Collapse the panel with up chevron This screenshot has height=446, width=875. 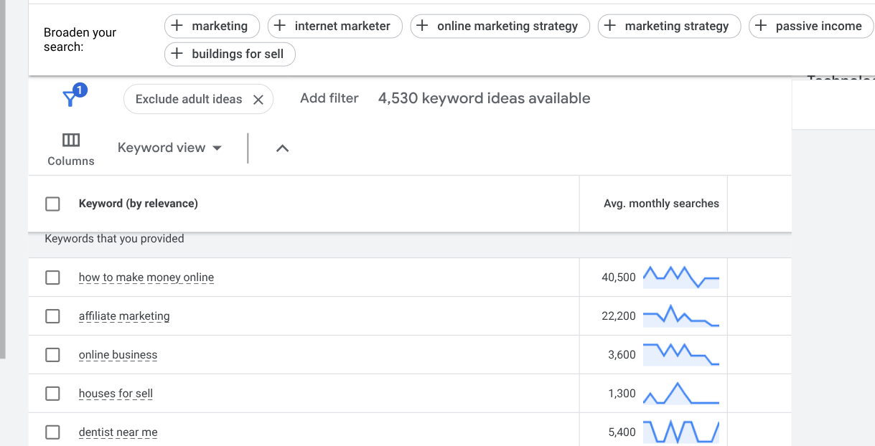click(282, 148)
